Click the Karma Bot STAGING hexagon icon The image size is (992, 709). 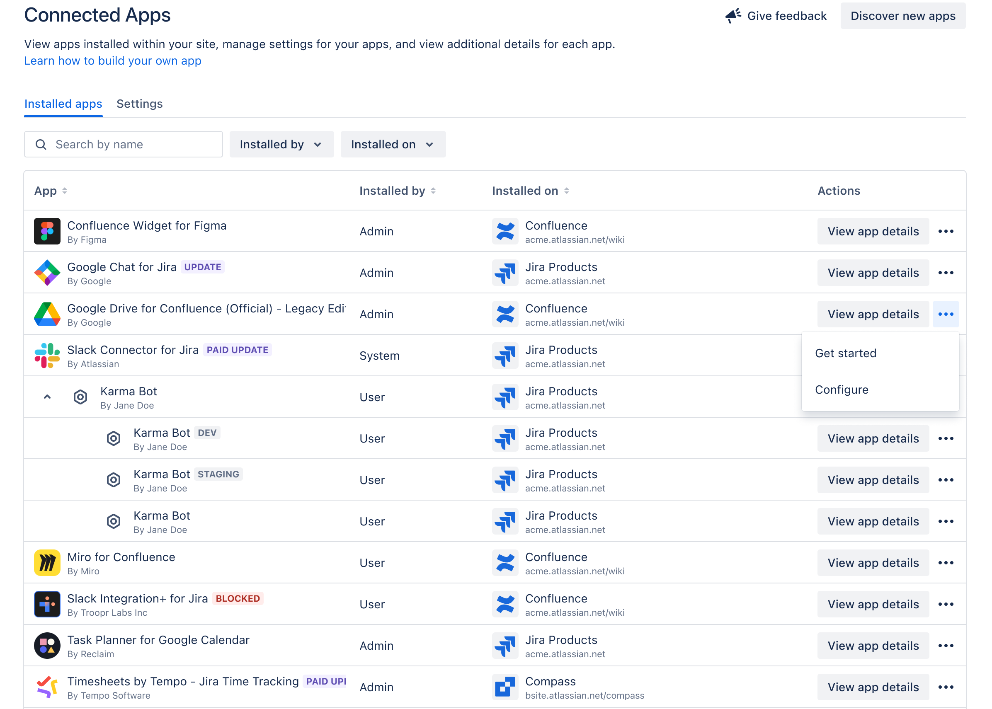pos(114,480)
